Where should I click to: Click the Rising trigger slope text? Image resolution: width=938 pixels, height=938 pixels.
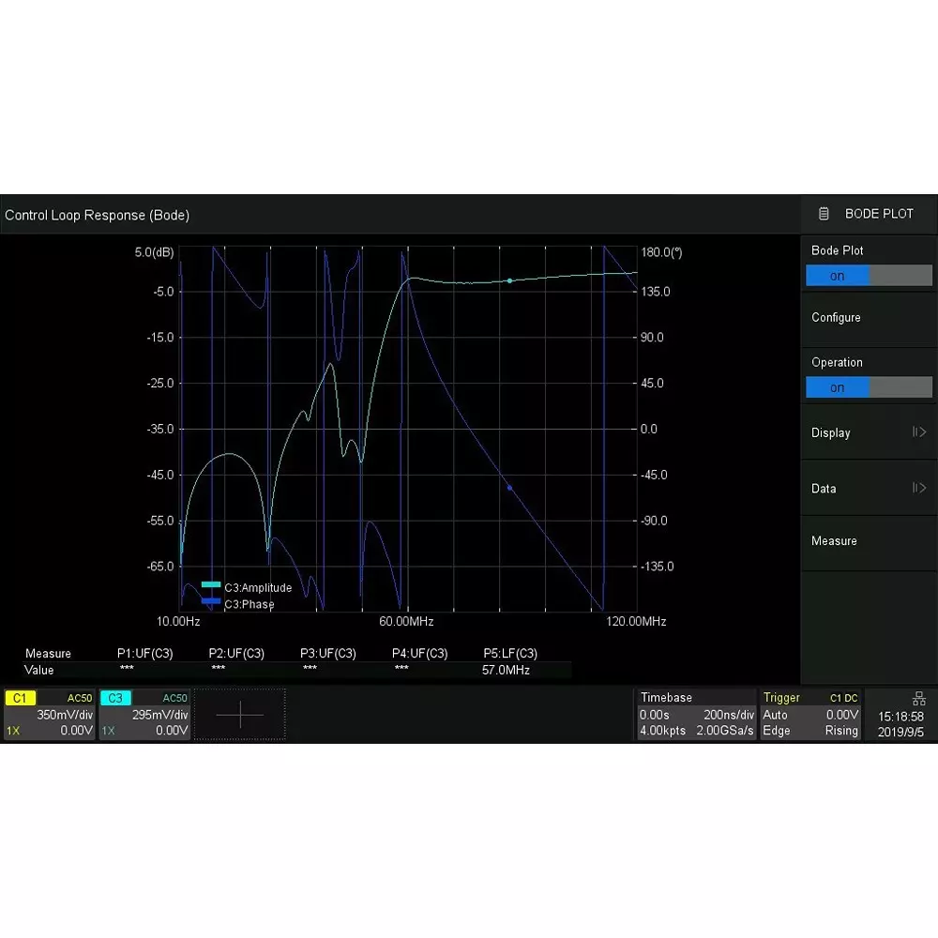(841, 731)
